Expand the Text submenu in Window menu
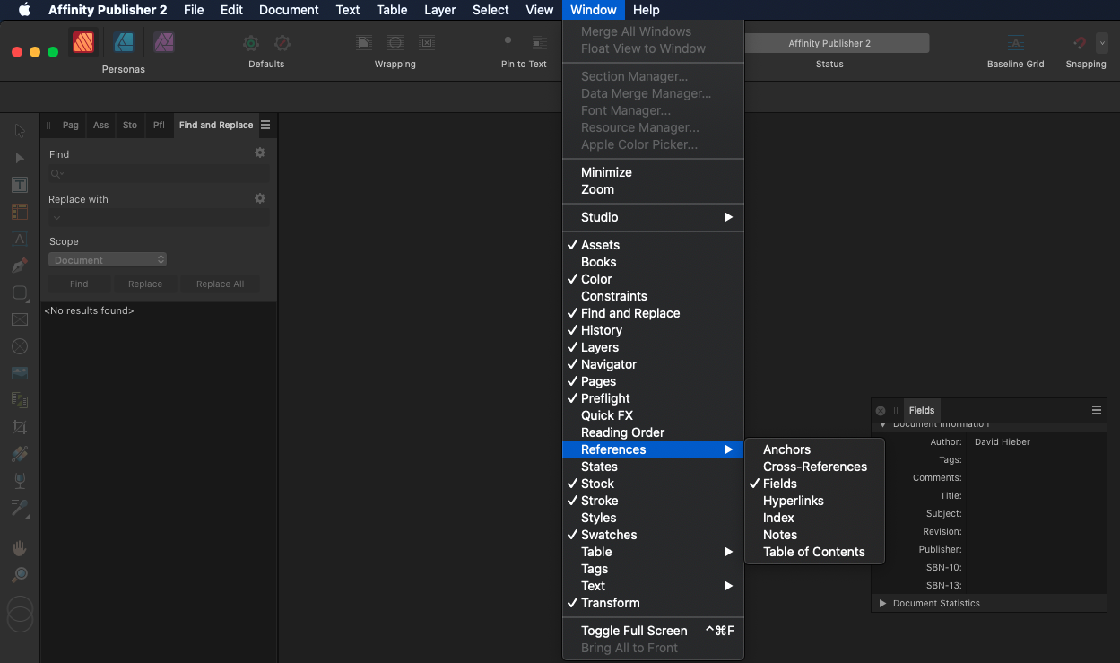The width and height of the screenshot is (1120, 663). pos(653,586)
